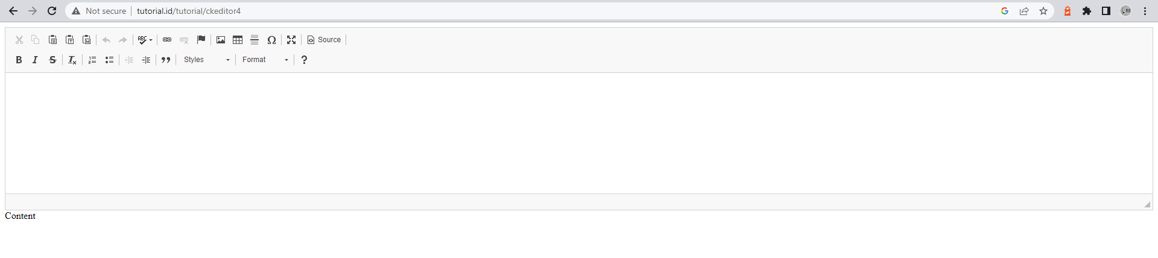Toggle italic formatting
This screenshot has height=258, width=1158.
coord(36,60)
